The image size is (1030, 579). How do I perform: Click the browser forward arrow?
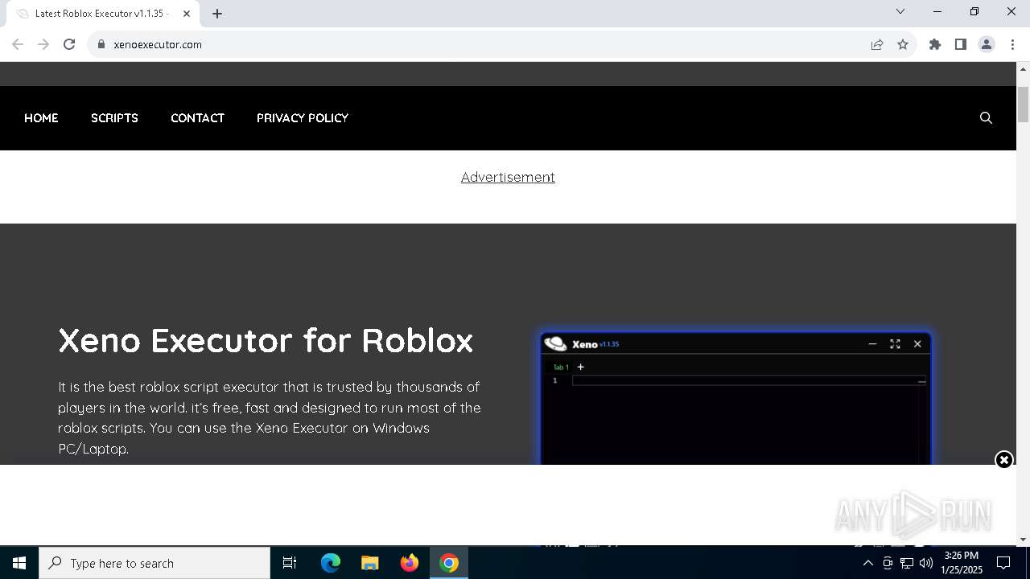coord(43,45)
